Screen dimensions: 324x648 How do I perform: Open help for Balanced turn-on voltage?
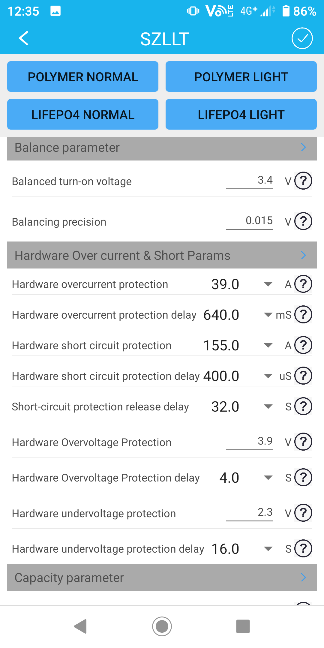(x=303, y=181)
